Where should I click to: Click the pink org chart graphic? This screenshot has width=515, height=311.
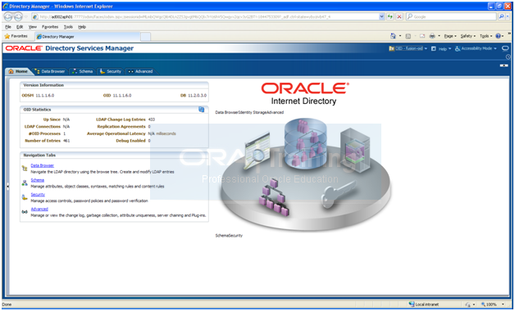tap(274, 197)
